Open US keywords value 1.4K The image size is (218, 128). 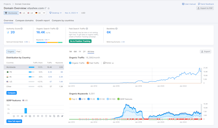click(61, 82)
